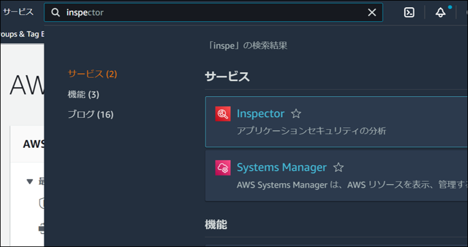Click the pink Systems Manager service icon

223,168
